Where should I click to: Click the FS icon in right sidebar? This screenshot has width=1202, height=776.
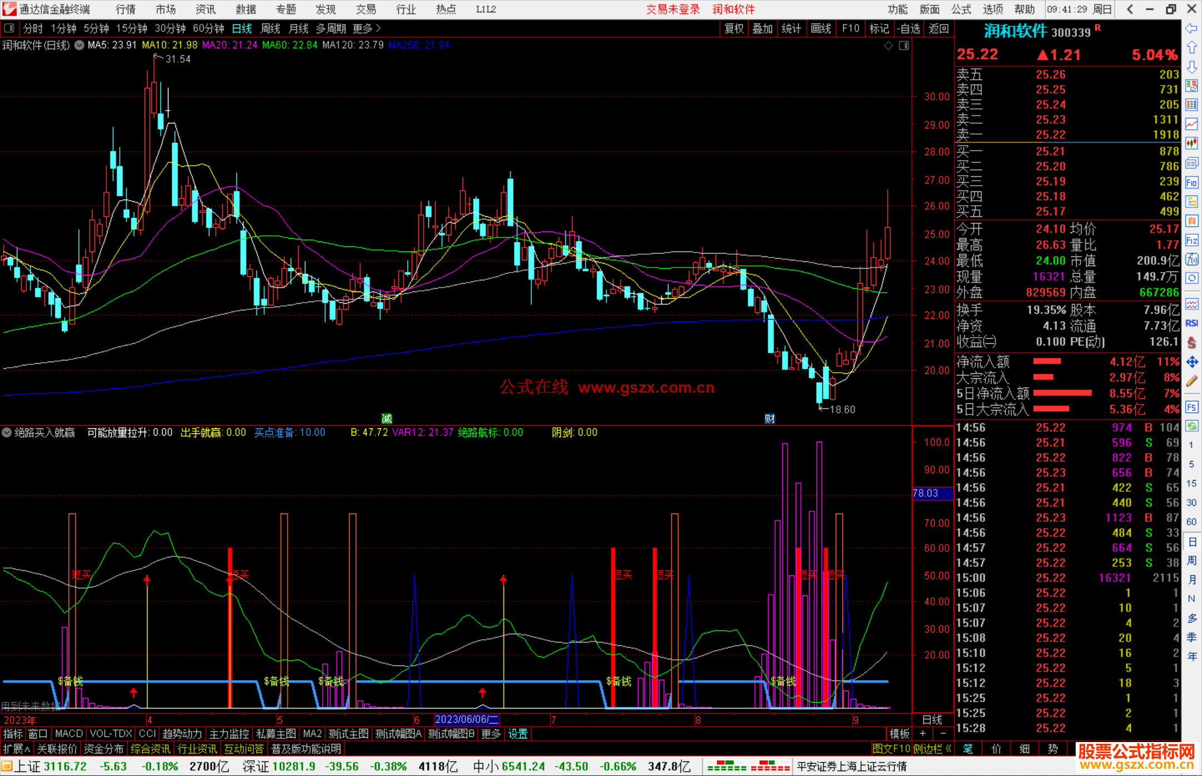tap(1191, 407)
